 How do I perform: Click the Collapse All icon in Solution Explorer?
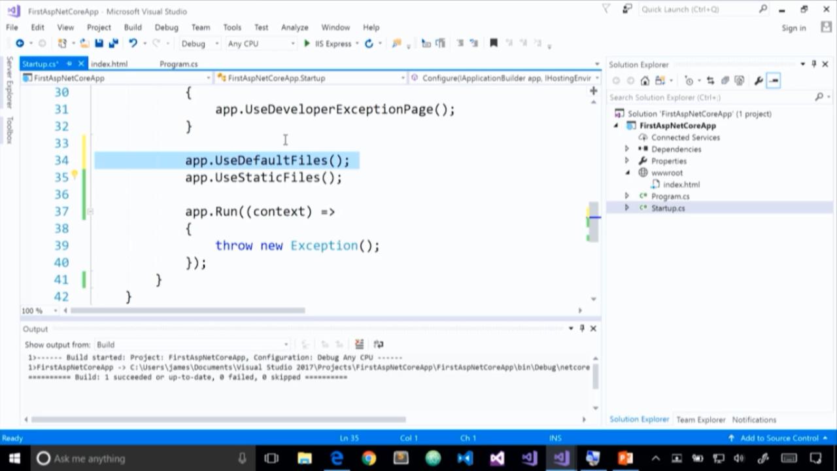[x=725, y=80]
